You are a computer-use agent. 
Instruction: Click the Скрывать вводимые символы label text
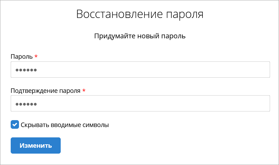[65, 125]
